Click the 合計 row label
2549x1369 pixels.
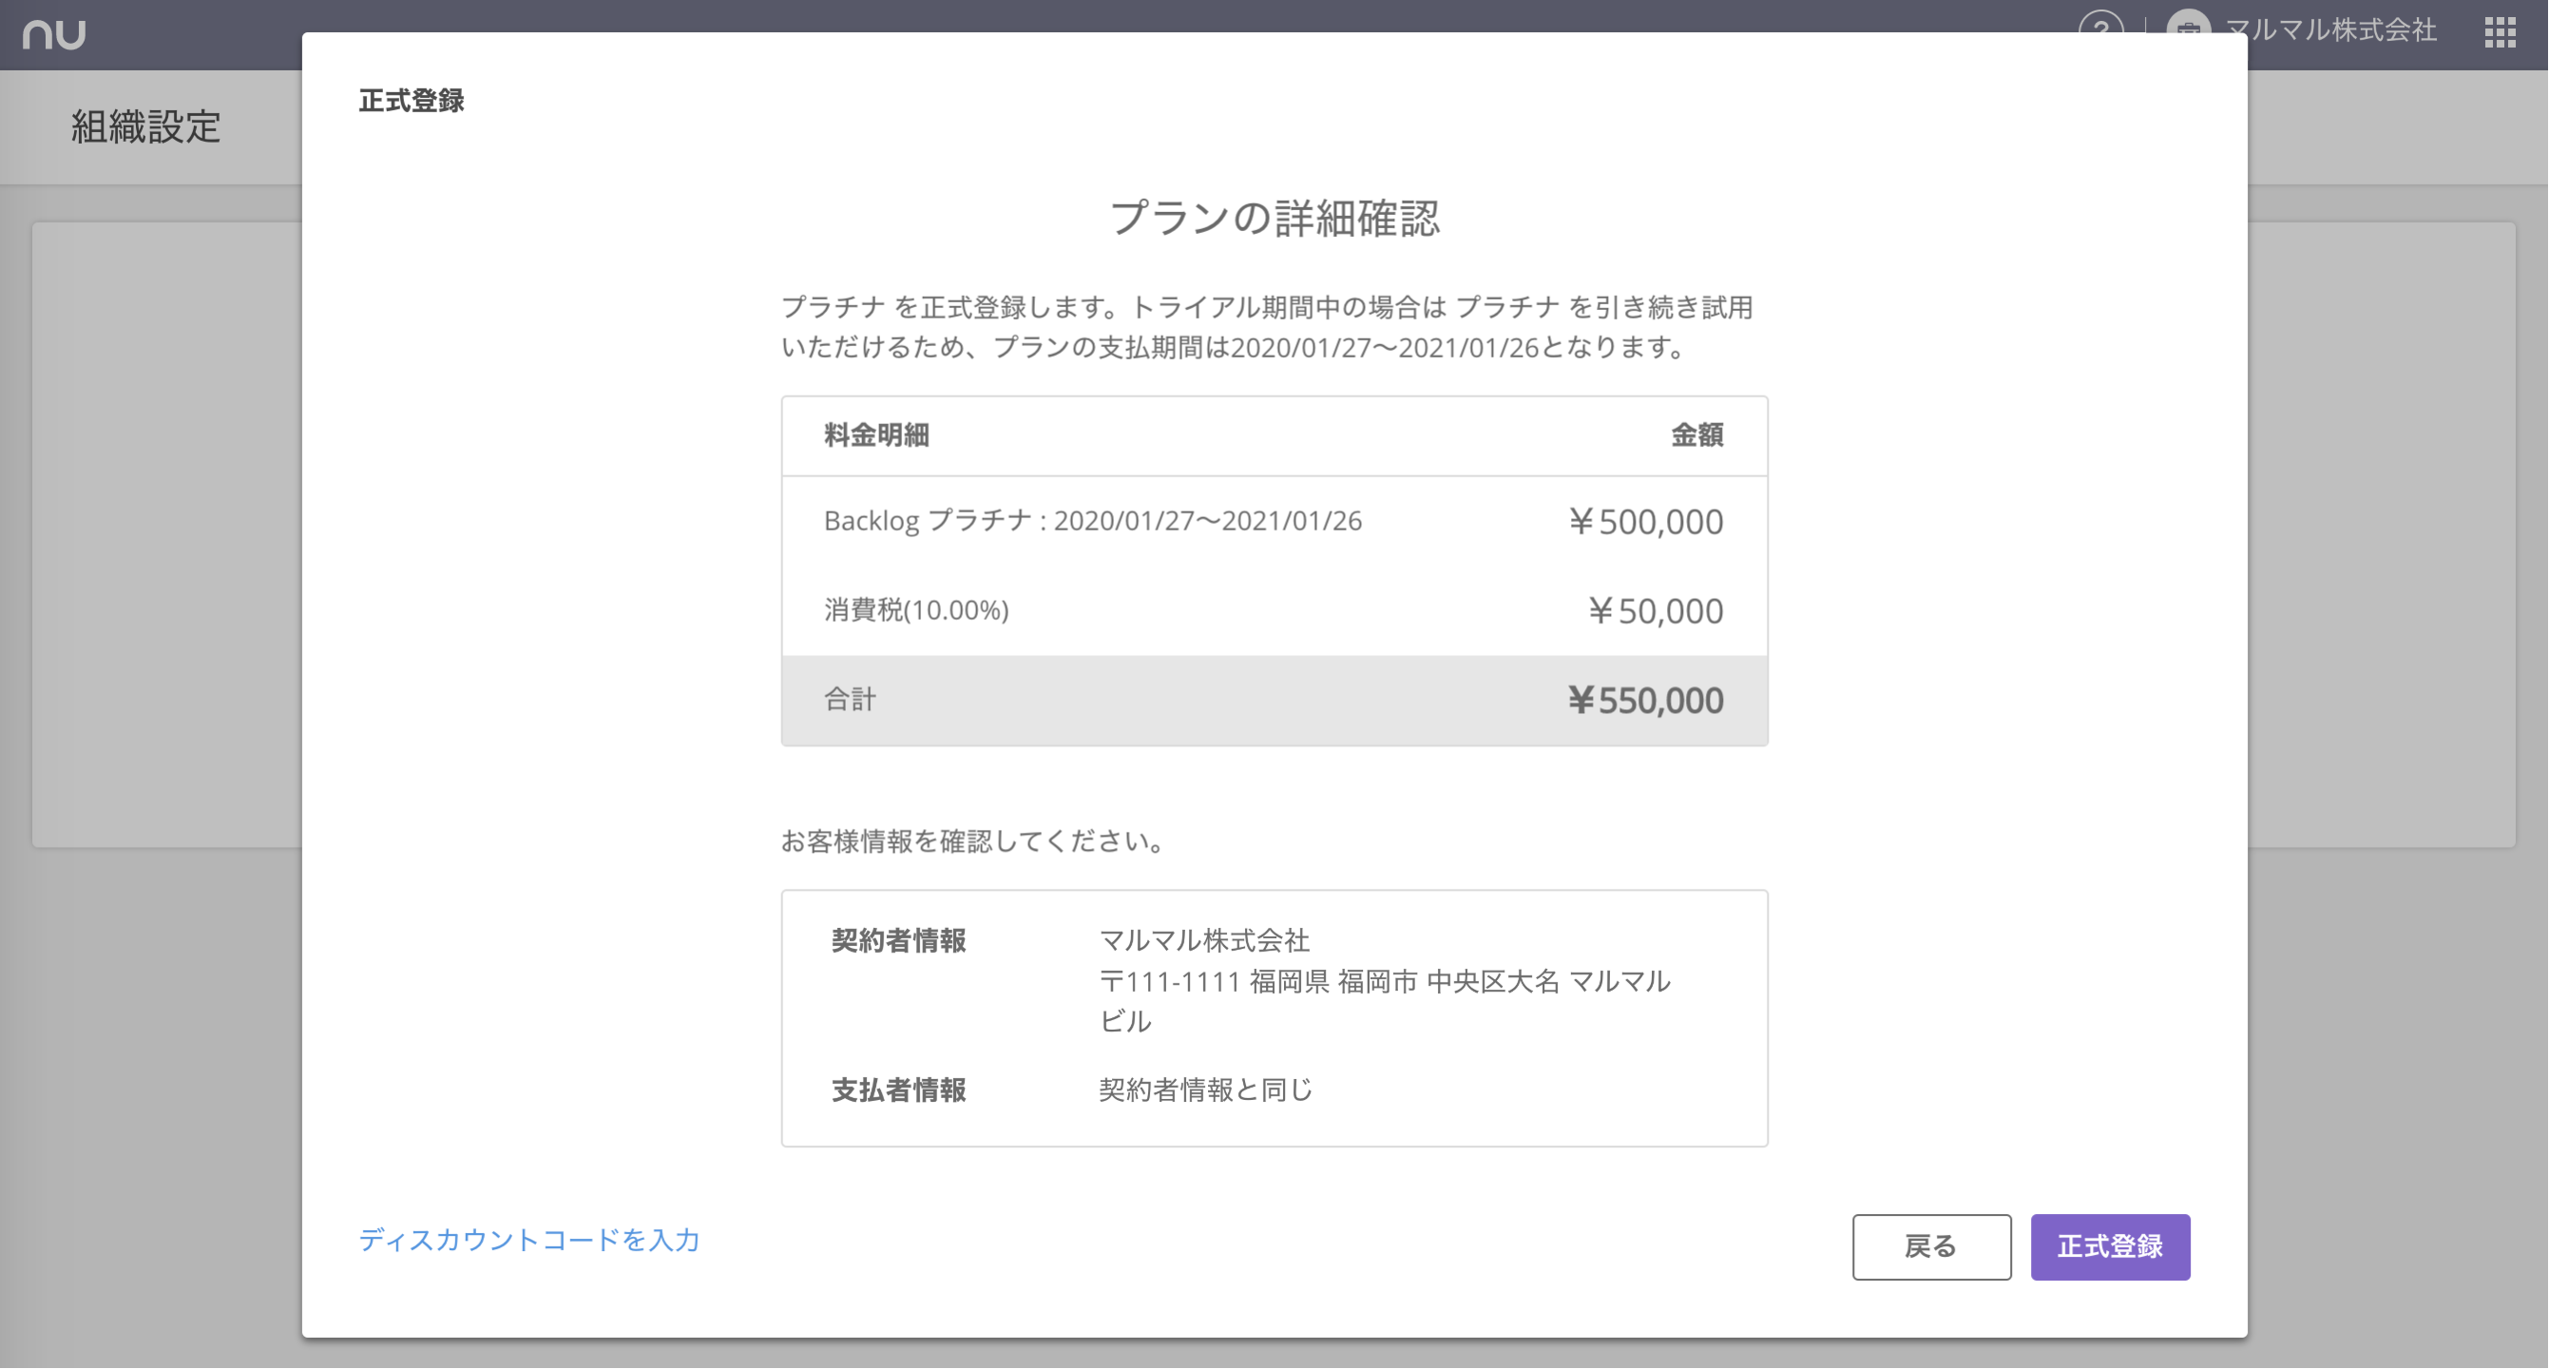[850, 699]
